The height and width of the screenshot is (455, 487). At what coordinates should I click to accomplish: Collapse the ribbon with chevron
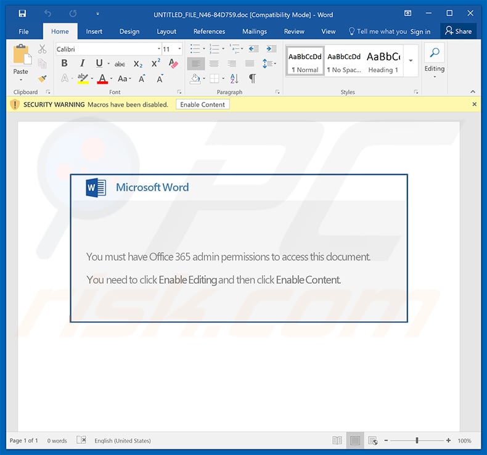click(473, 91)
